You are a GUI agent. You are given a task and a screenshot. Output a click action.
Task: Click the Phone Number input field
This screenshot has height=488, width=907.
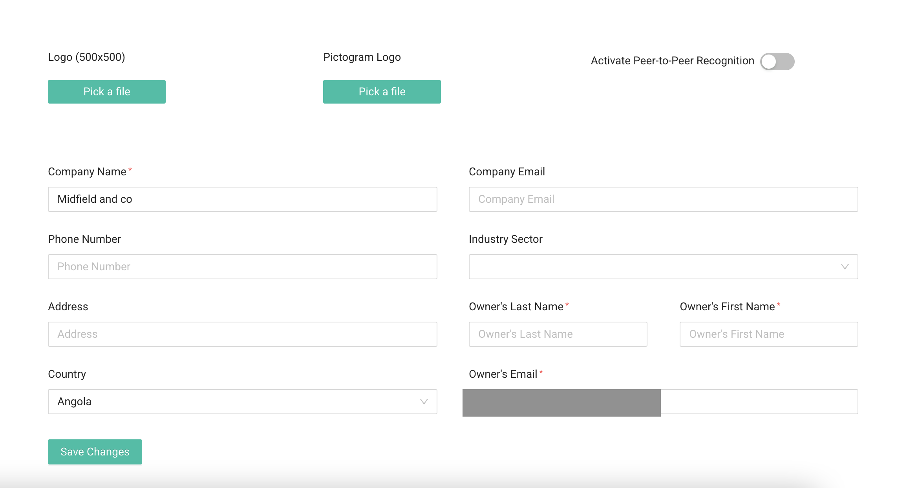coord(242,267)
